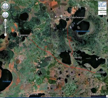The width and height of the screenshot is (108, 98).
Task: Pan the map down with move arrow
Action: pyautogui.click(x=5, y=16)
